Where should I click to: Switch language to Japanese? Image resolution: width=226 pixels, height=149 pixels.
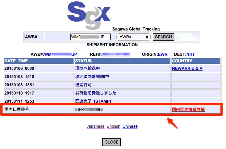(95, 126)
